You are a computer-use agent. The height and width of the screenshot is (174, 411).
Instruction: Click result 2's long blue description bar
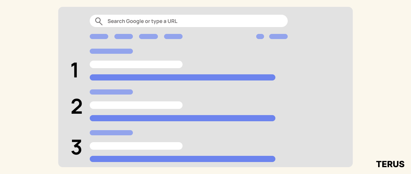pos(183,118)
